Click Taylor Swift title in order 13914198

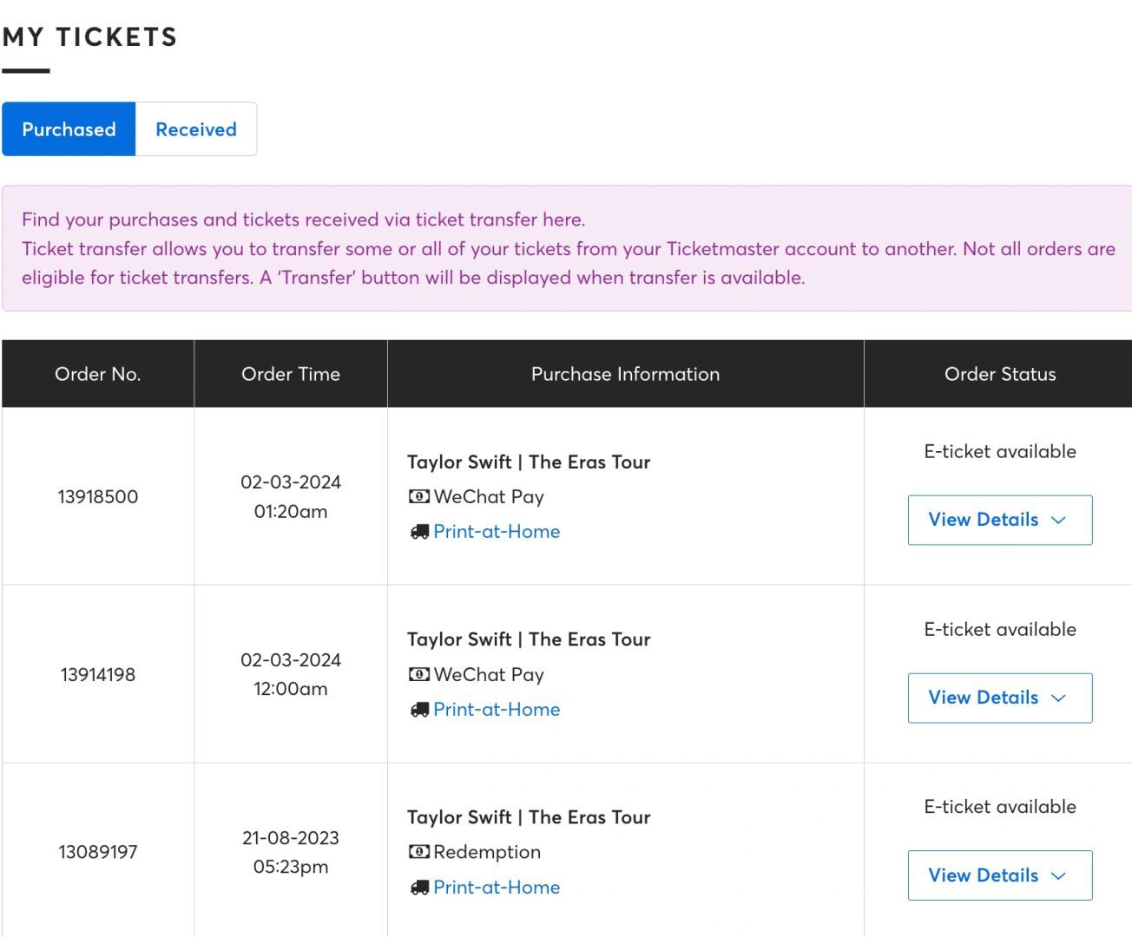[529, 639]
